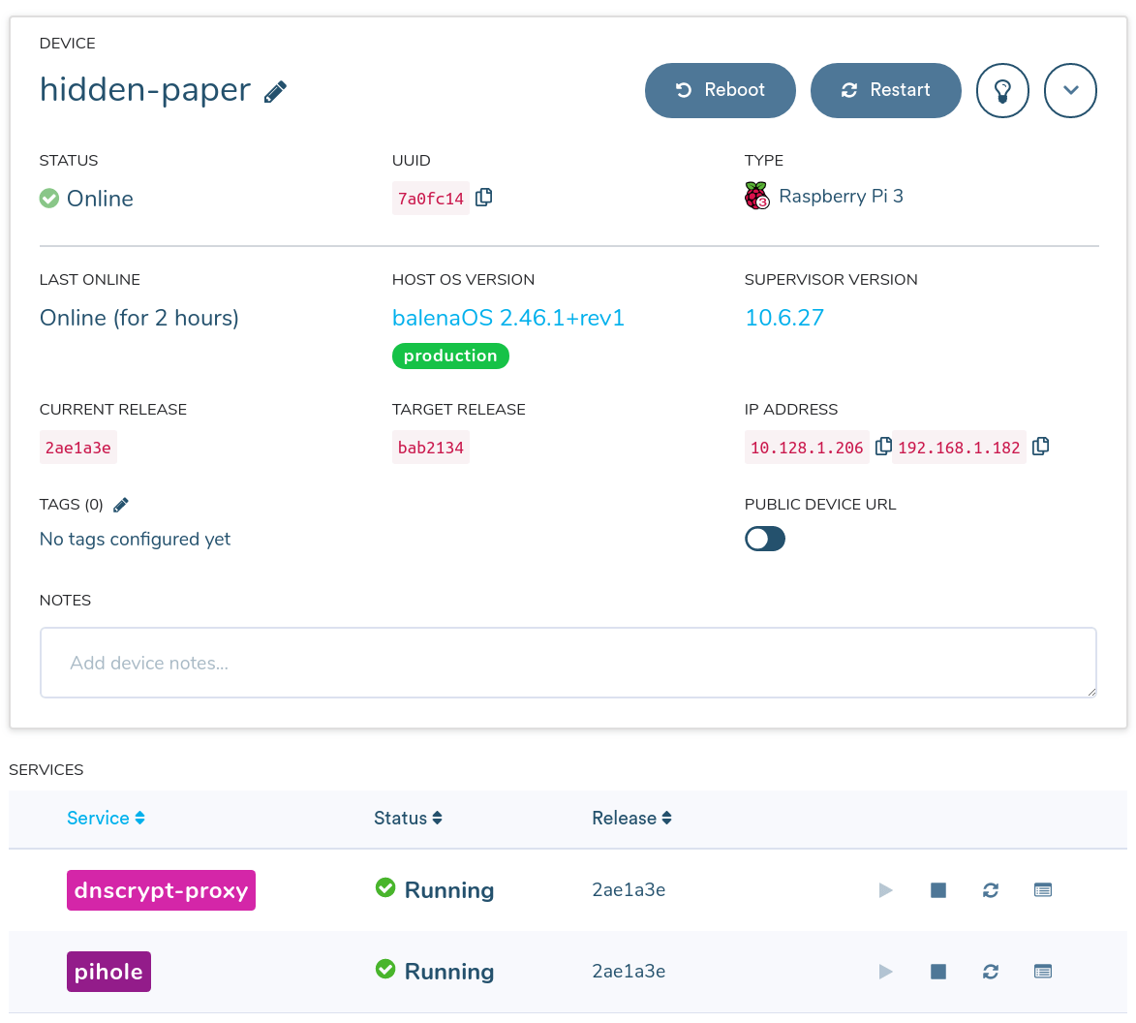The image size is (1136, 1023).
Task: Copy the 10.128.1.206 IP address
Action: (883, 447)
